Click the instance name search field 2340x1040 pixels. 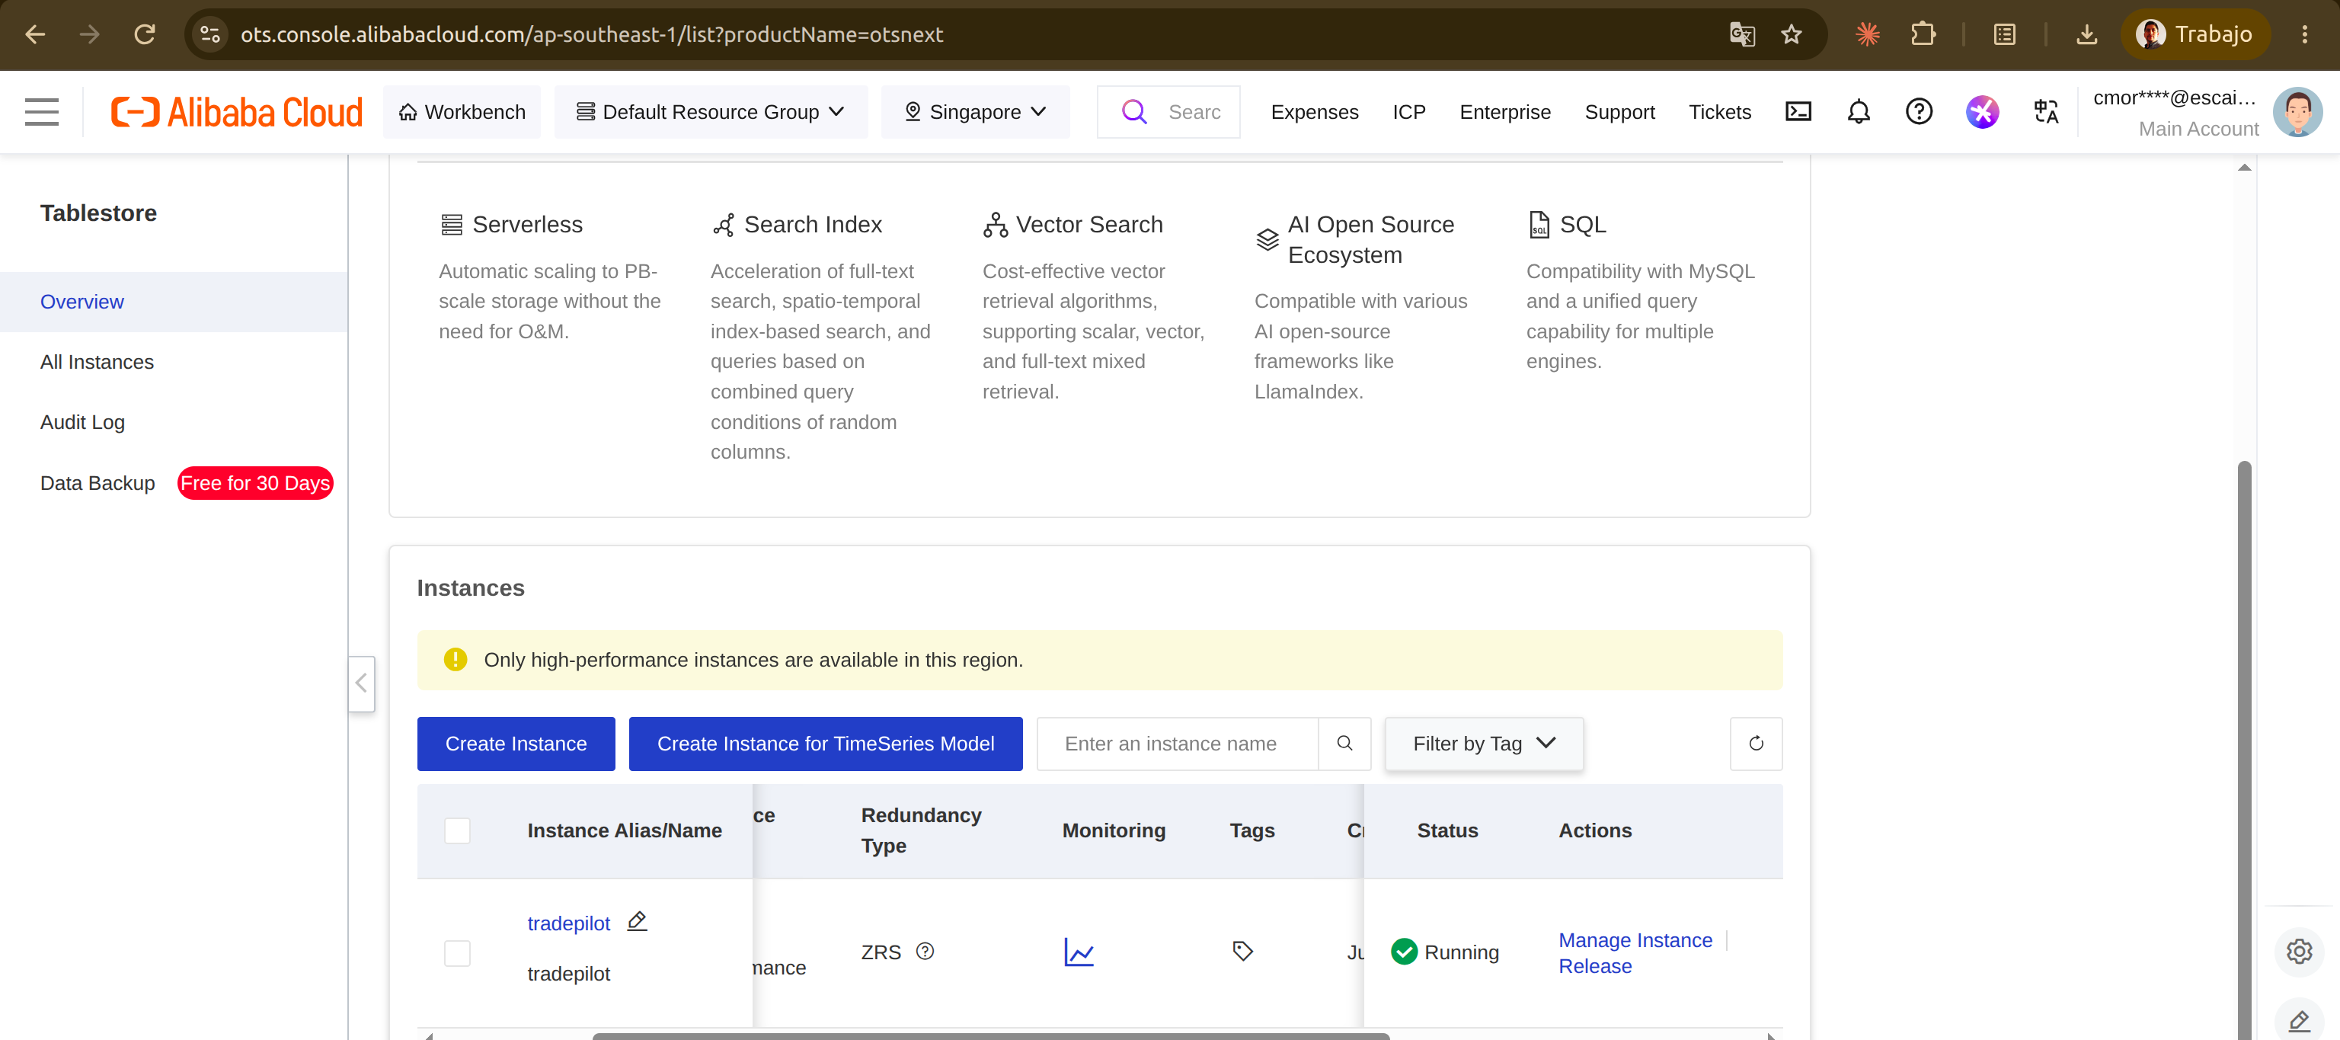coord(1178,743)
